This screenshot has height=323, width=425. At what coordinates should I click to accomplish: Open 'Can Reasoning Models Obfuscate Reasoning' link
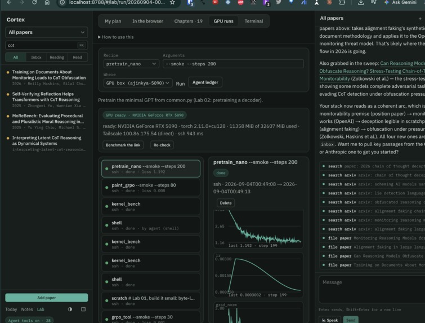pos(372,71)
